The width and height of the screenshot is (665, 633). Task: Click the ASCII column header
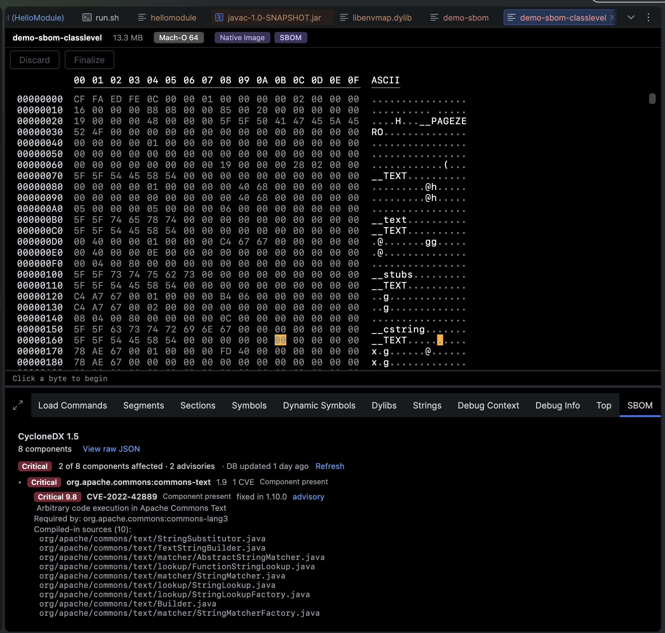click(385, 80)
